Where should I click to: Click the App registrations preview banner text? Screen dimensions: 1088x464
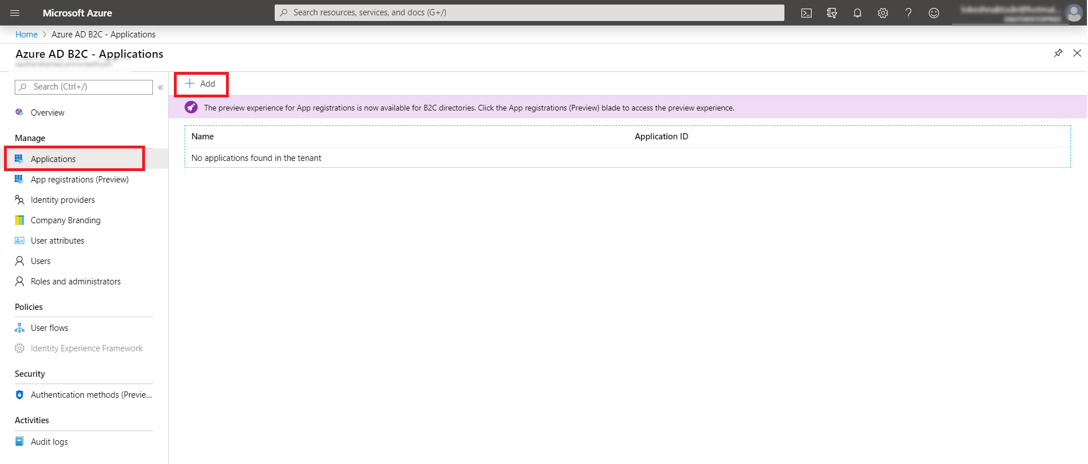pos(469,108)
